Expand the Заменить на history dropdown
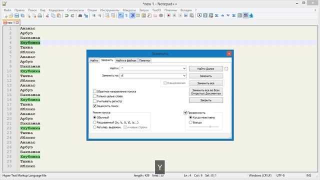 click(x=184, y=75)
